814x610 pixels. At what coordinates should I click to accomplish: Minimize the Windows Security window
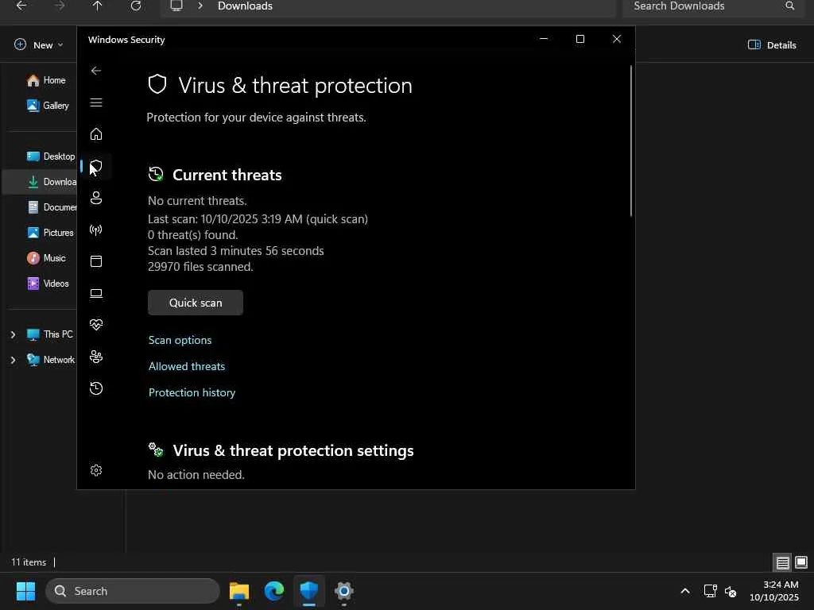pos(544,39)
